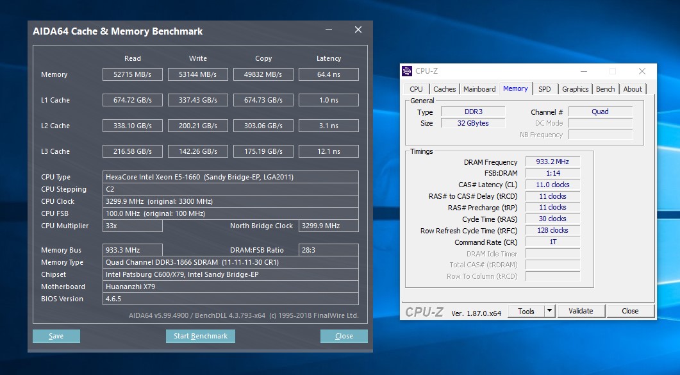
Task: Click the Validate button in CPU-Z
Action: (x=581, y=311)
